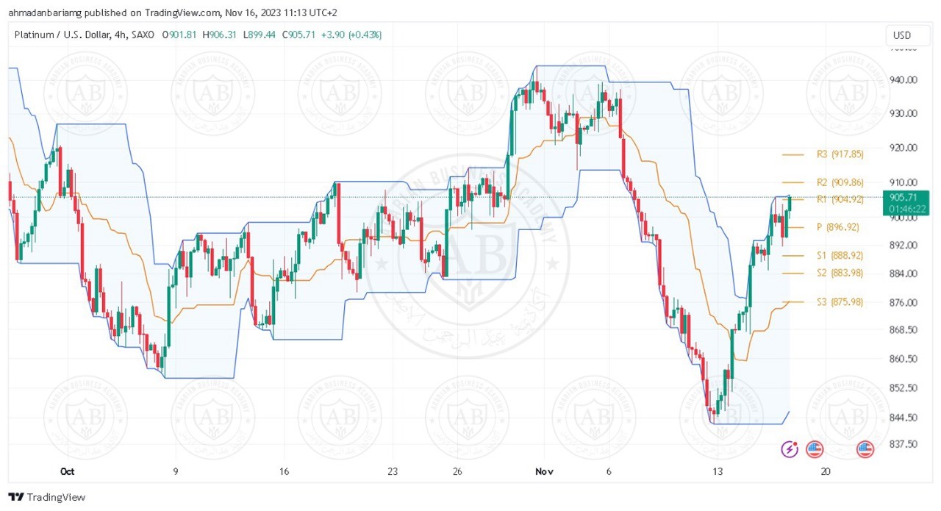Select the S1 (888.92) support label
This screenshot has height=511, width=941.
pyautogui.click(x=839, y=255)
